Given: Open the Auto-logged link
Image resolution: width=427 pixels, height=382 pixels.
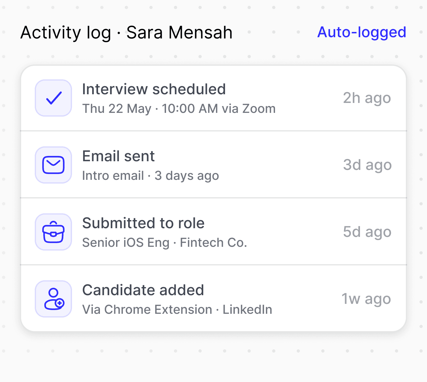Looking at the screenshot, I should point(362,32).
